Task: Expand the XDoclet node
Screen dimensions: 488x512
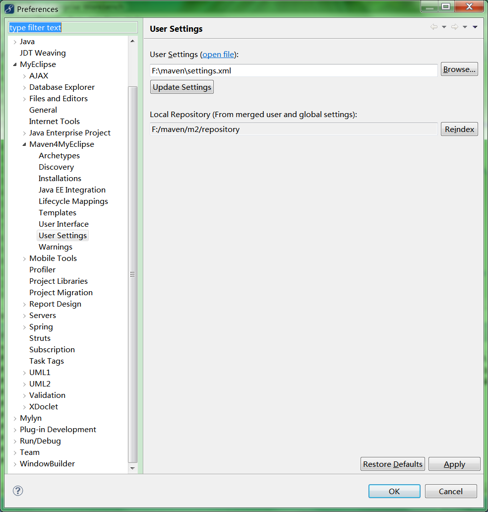Action: [x=24, y=407]
